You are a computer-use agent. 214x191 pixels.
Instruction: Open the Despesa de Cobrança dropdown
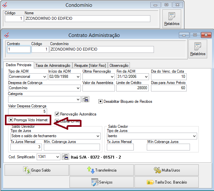pyautogui.click(x=78, y=88)
